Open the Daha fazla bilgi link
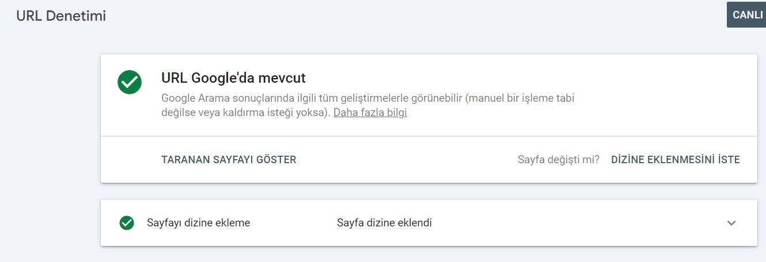The image size is (766, 262). pyautogui.click(x=370, y=113)
